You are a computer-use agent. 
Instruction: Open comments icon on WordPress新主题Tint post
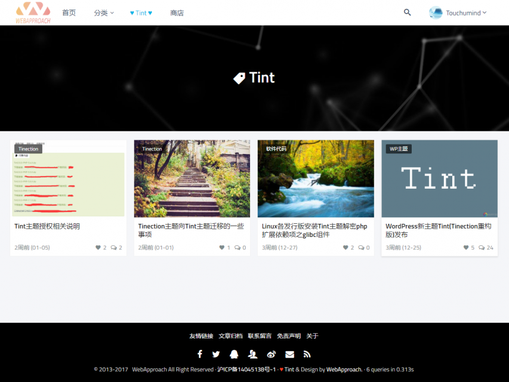pyautogui.click(x=481, y=247)
